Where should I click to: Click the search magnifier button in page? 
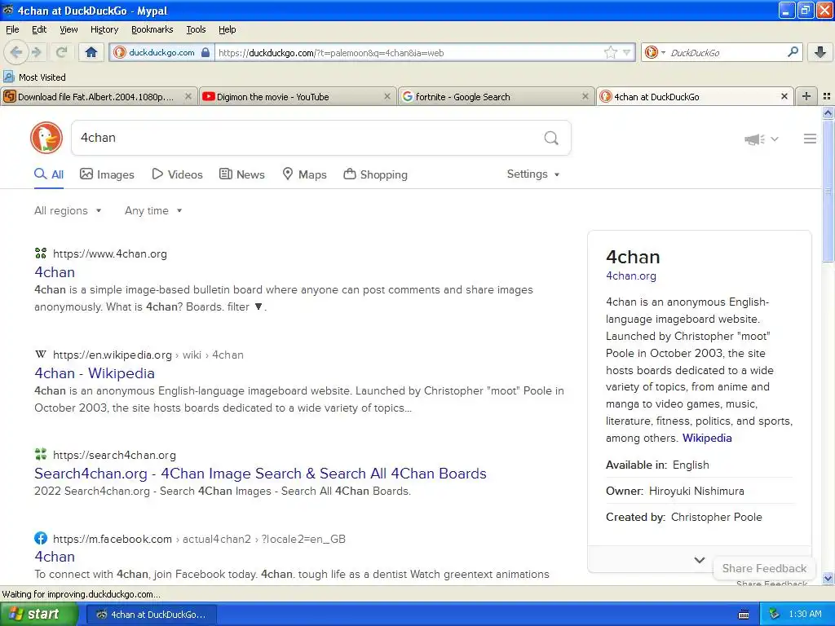pyautogui.click(x=551, y=138)
